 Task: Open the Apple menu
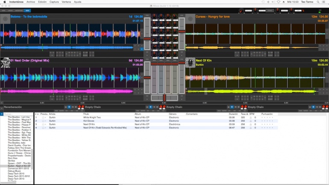click(x=4, y=2)
